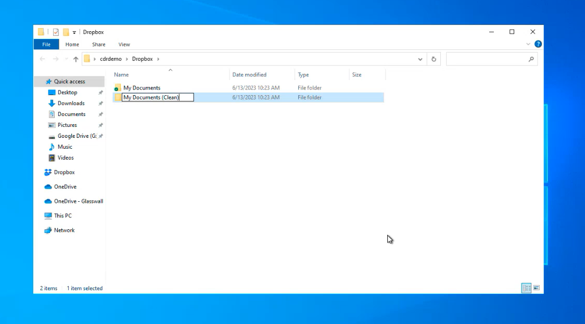Open the Home ribbon tab
The width and height of the screenshot is (585, 324).
point(72,44)
